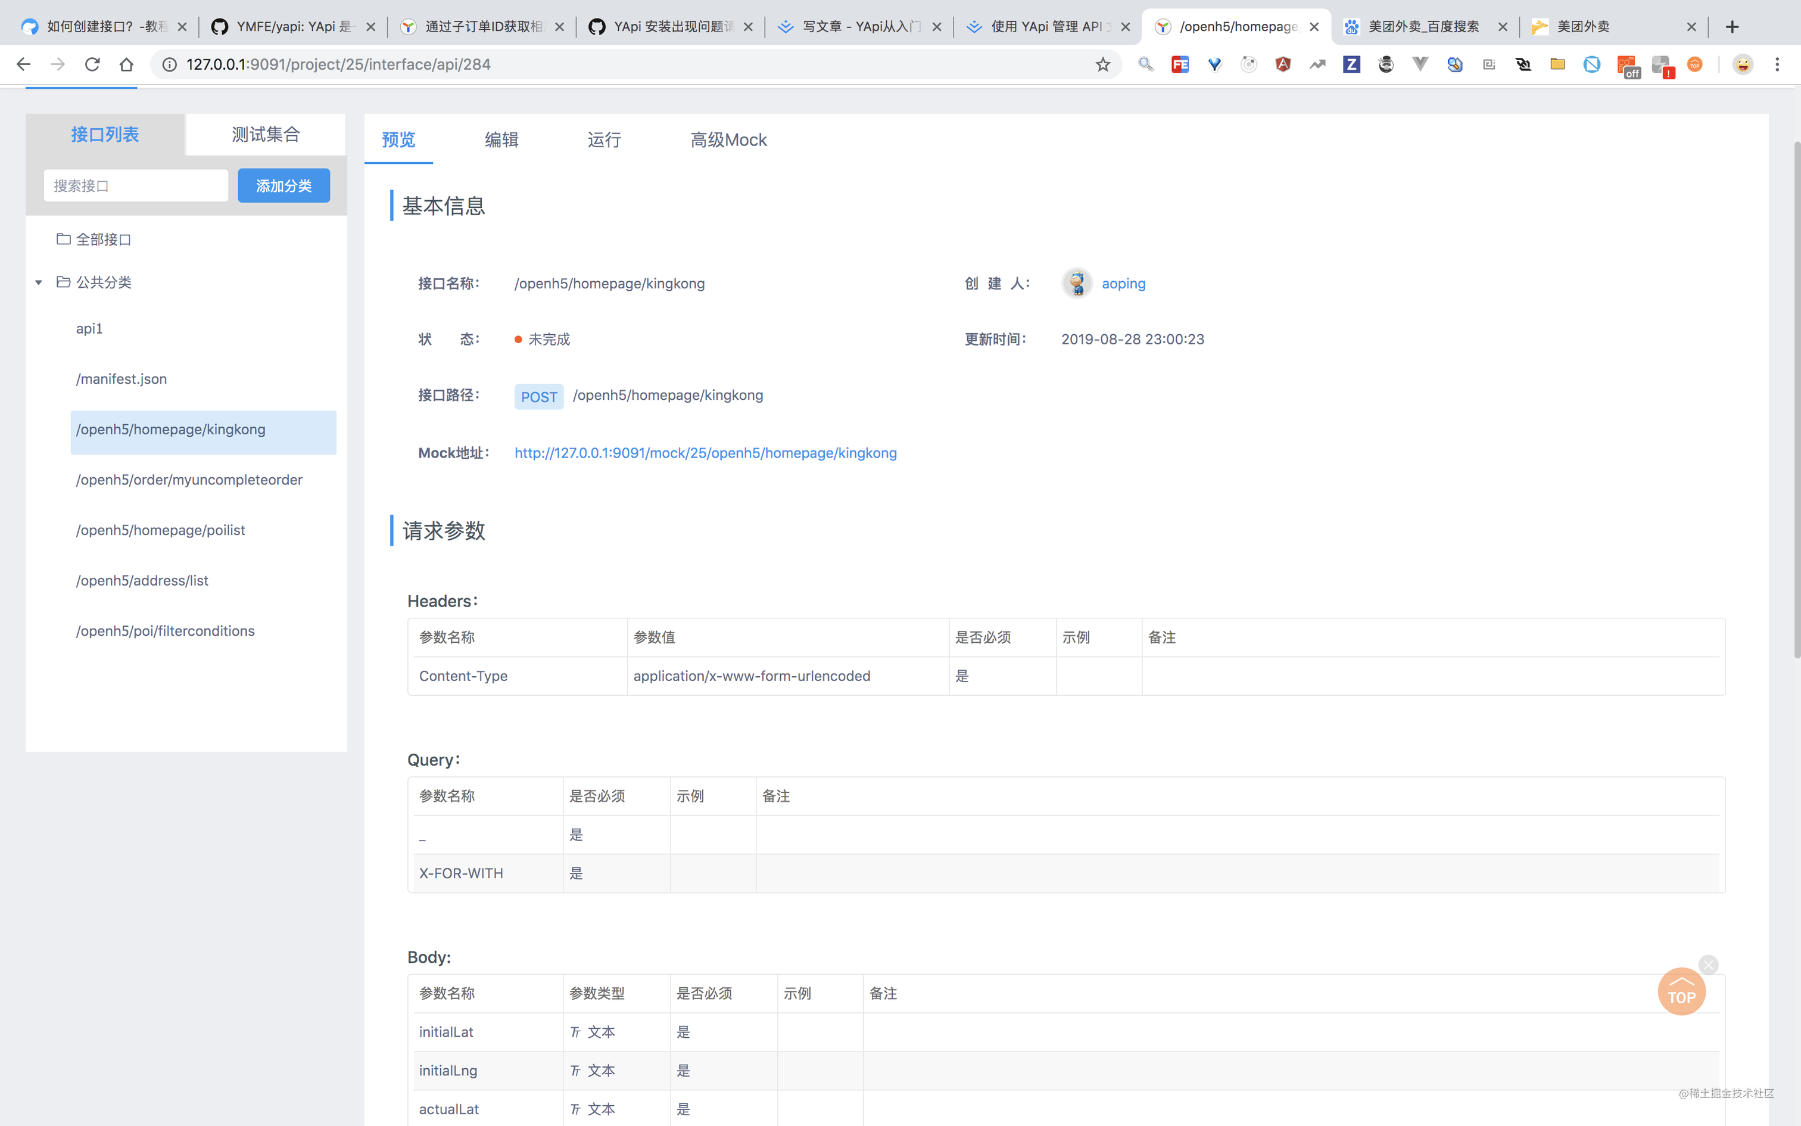Go back with the browser back arrow
This screenshot has height=1126, width=1801.
pyautogui.click(x=24, y=64)
